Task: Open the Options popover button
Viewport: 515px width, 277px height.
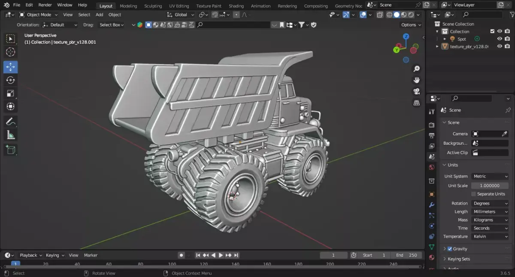Action: click(411, 25)
